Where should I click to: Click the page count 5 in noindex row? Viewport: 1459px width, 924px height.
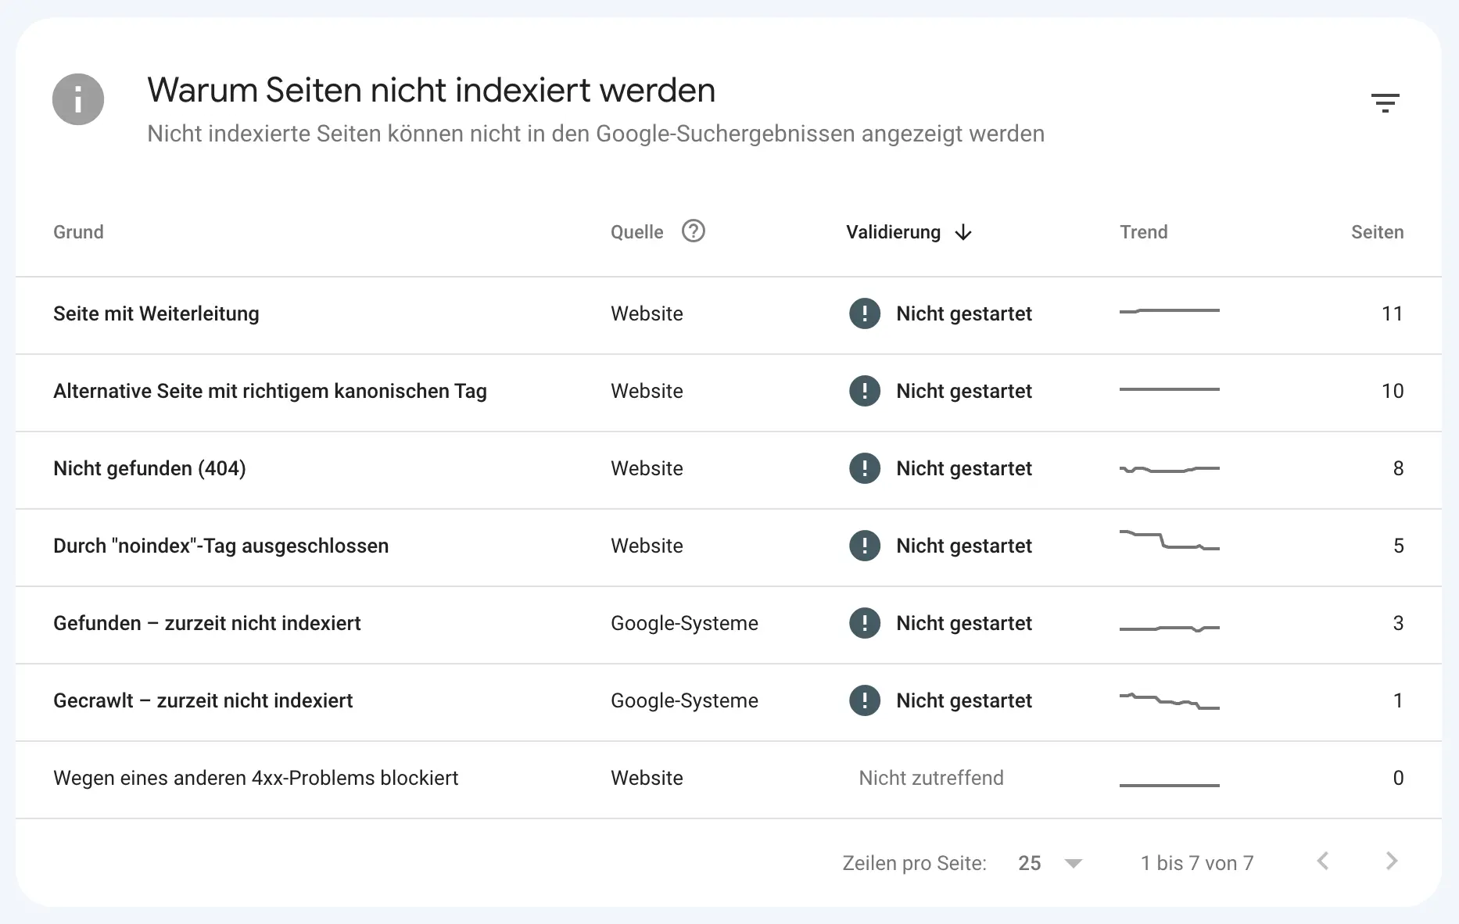[x=1398, y=546]
